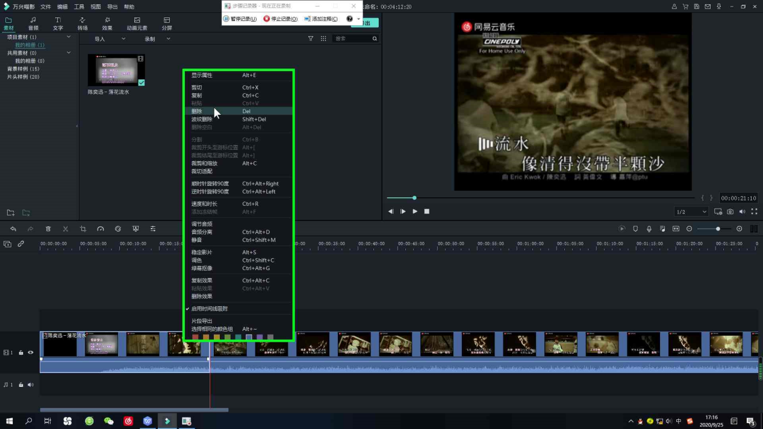Open the 转场 transitions tab
The image size is (763, 429).
tap(83, 23)
